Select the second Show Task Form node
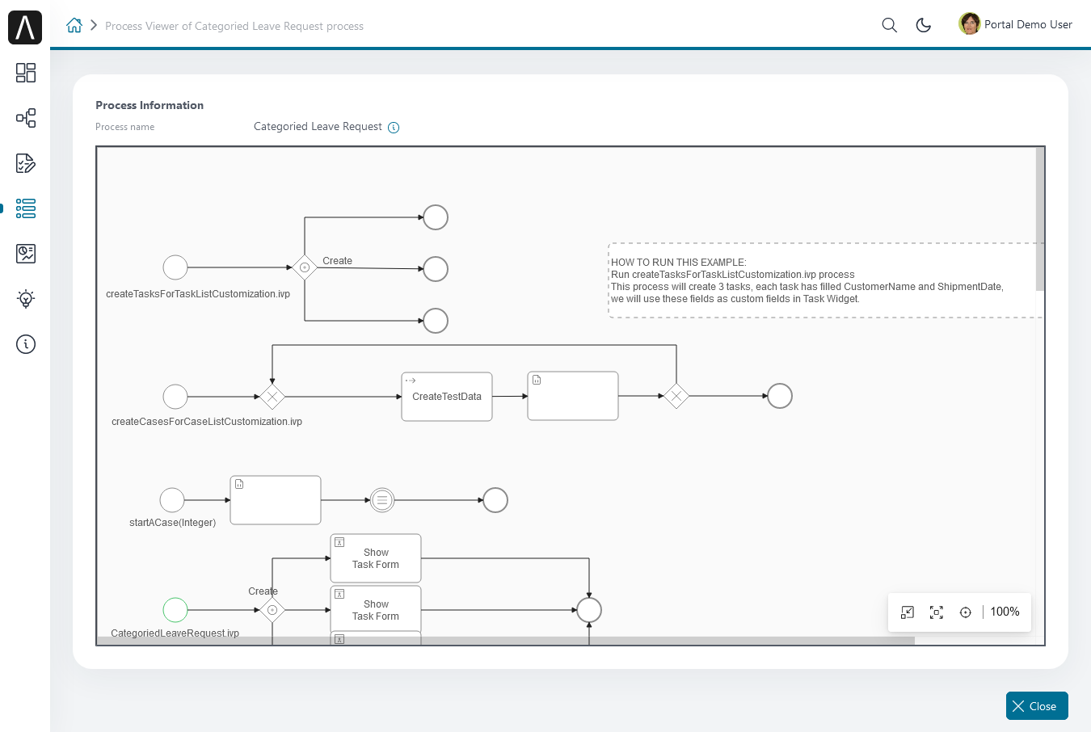 pos(376,609)
